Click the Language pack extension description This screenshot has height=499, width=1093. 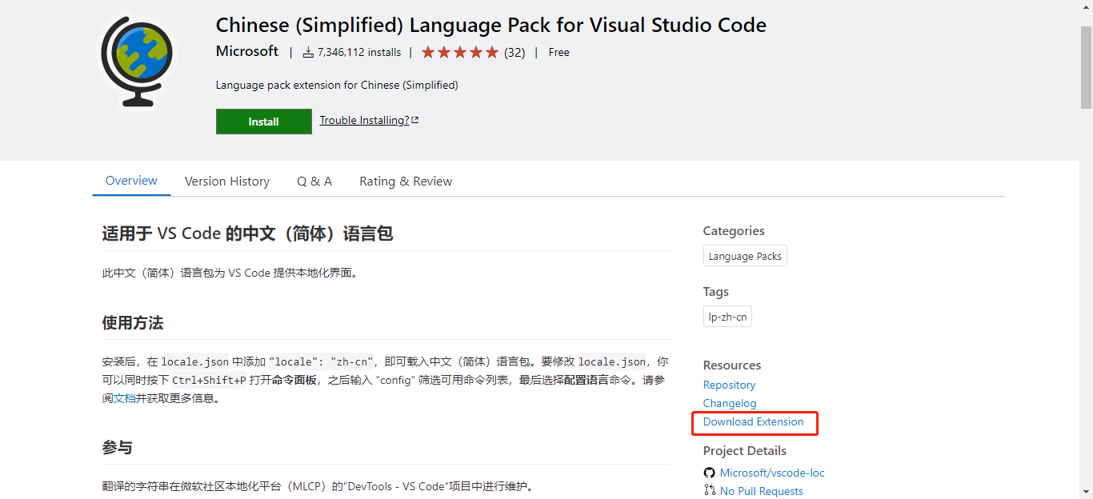pyautogui.click(x=337, y=85)
